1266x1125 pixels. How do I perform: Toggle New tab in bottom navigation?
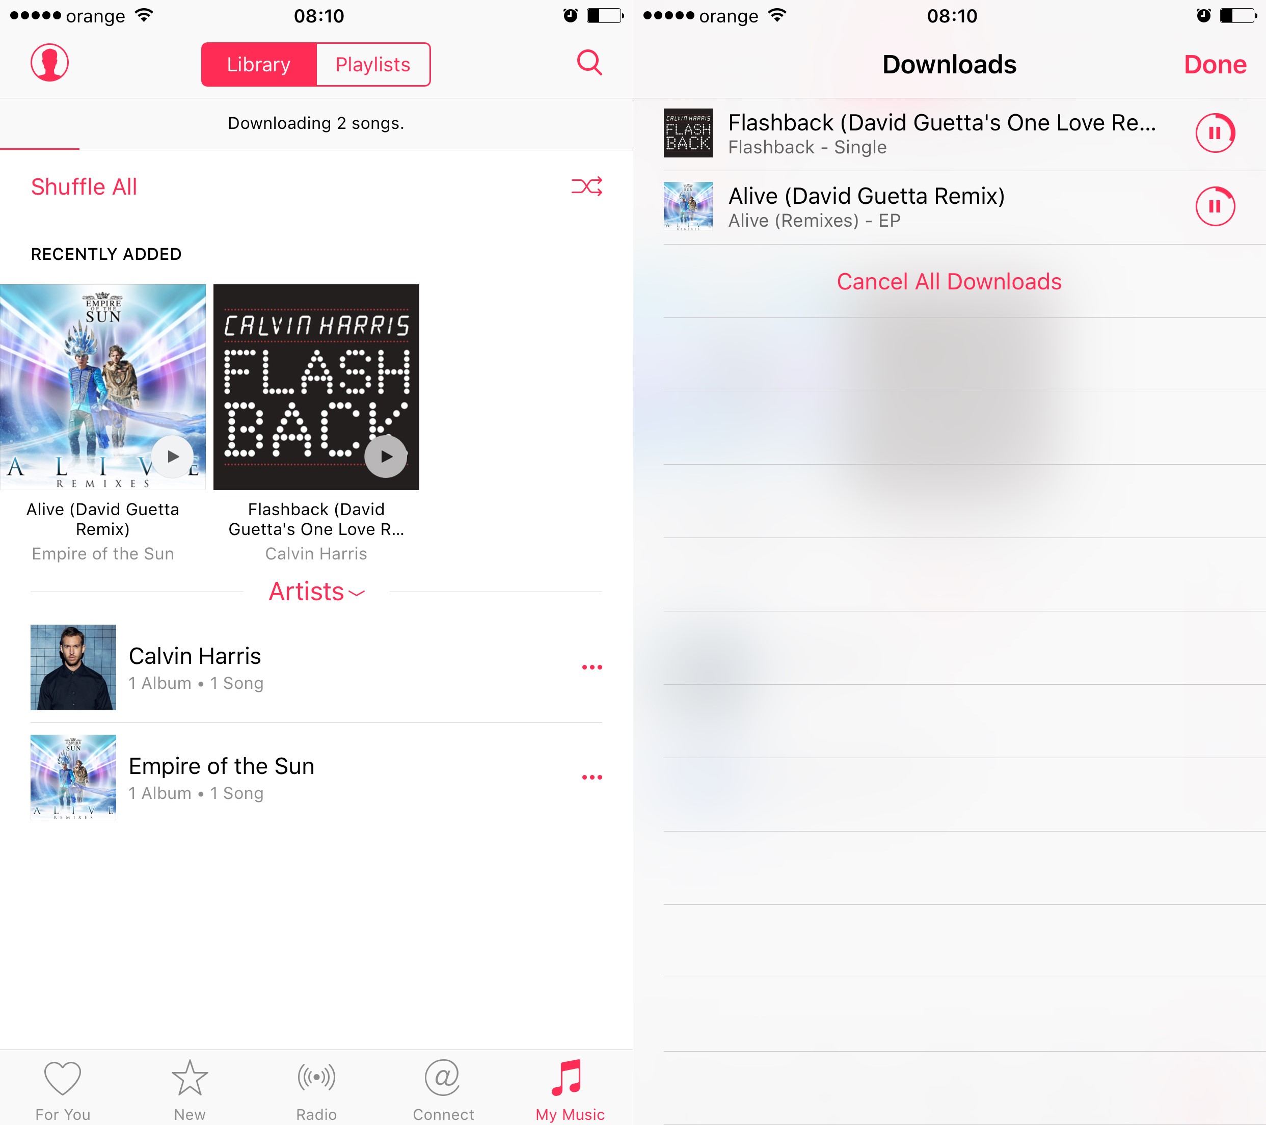189,1083
